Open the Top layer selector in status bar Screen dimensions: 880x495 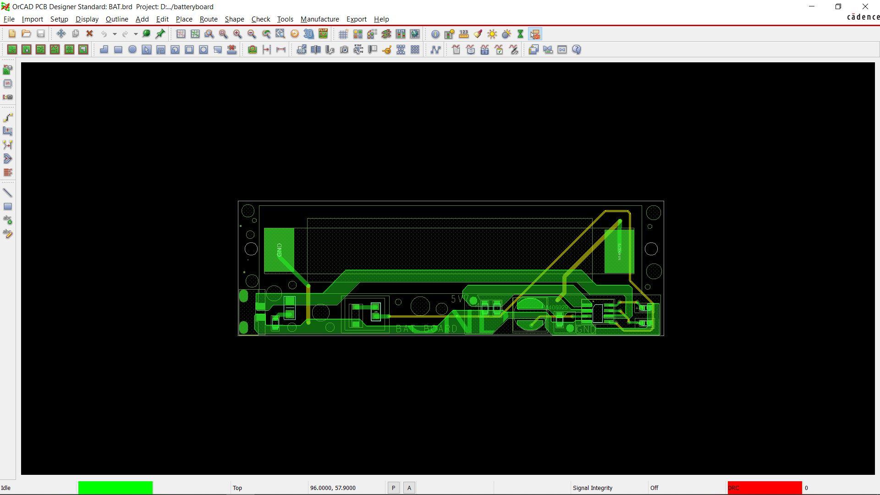(x=237, y=488)
